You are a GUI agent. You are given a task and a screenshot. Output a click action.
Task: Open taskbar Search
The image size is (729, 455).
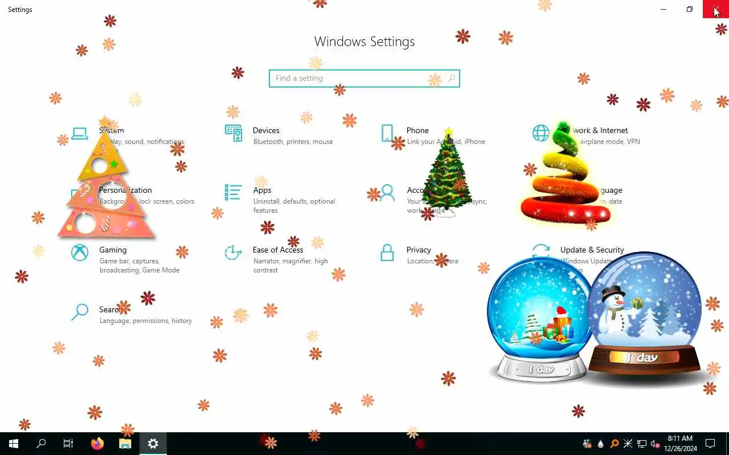41,444
